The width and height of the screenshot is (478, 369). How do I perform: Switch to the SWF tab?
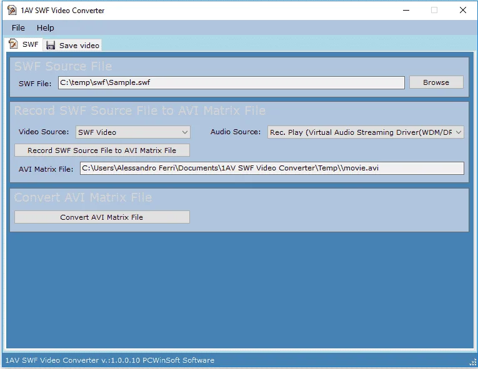click(x=24, y=44)
